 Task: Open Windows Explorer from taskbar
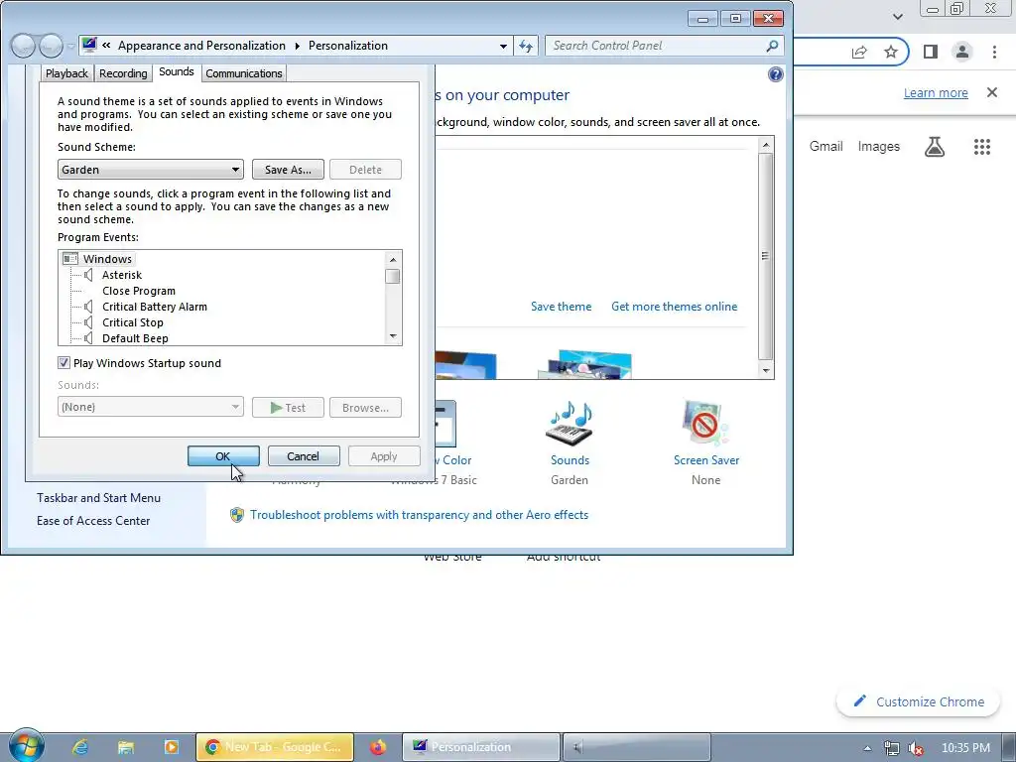click(126, 747)
